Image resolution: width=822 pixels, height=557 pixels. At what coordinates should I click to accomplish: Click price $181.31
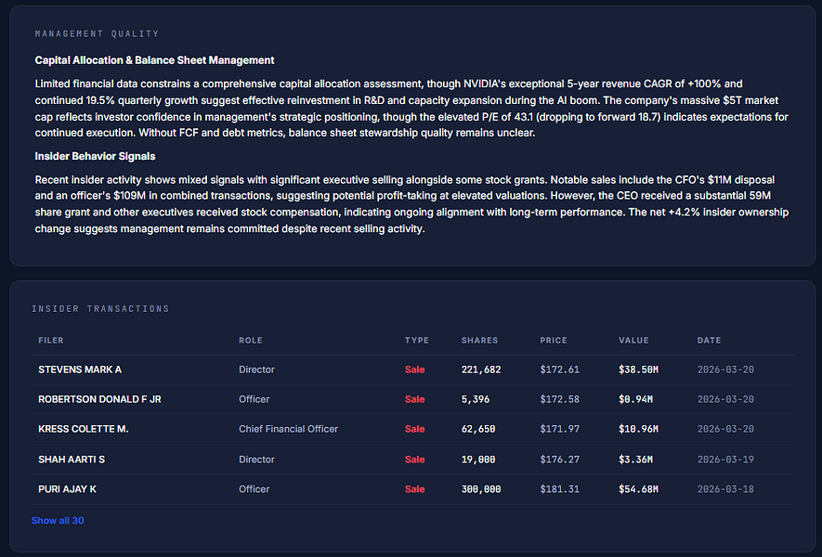tap(560, 489)
